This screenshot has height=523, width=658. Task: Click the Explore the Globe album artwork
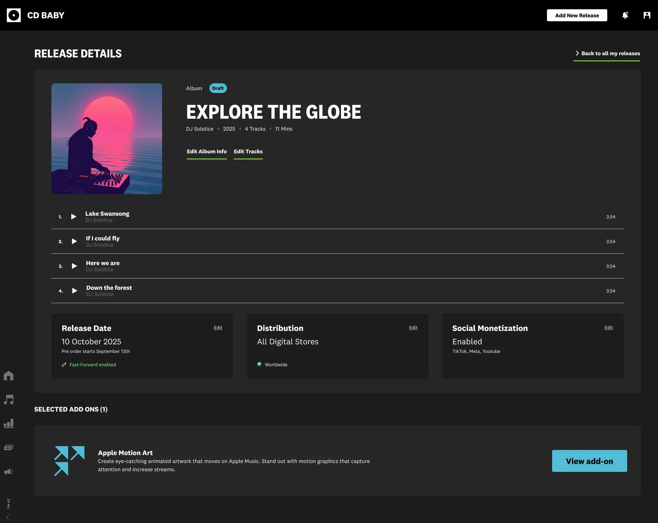tap(107, 139)
